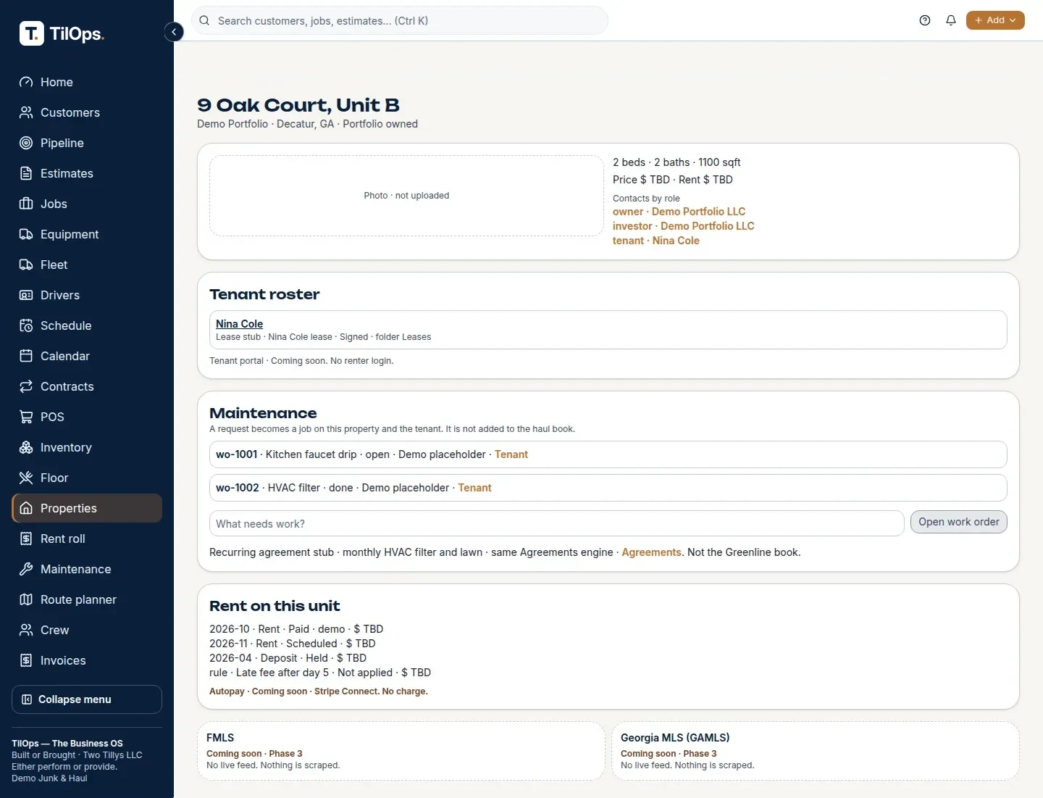Open notifications bell icon
Image resolution: width=1043 pixels, height=798 pixels.
pos(951,20)
